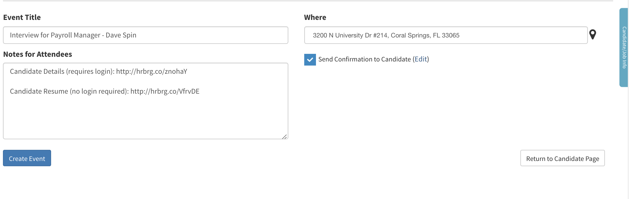Click the Candidate Details URL in notes
The width and height of the screenshot is (629, 199).
152,71
